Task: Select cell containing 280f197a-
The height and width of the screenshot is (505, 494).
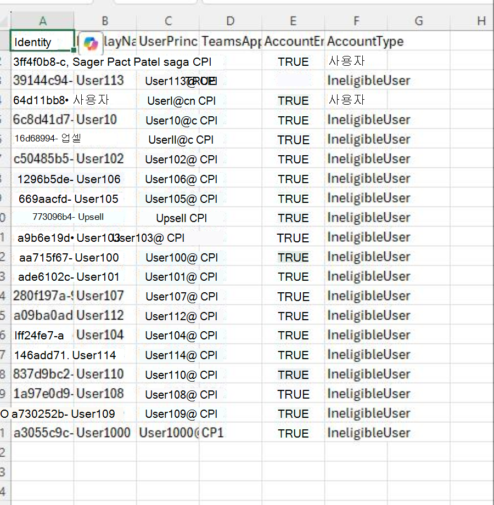Action: click(x=43, y=296)
